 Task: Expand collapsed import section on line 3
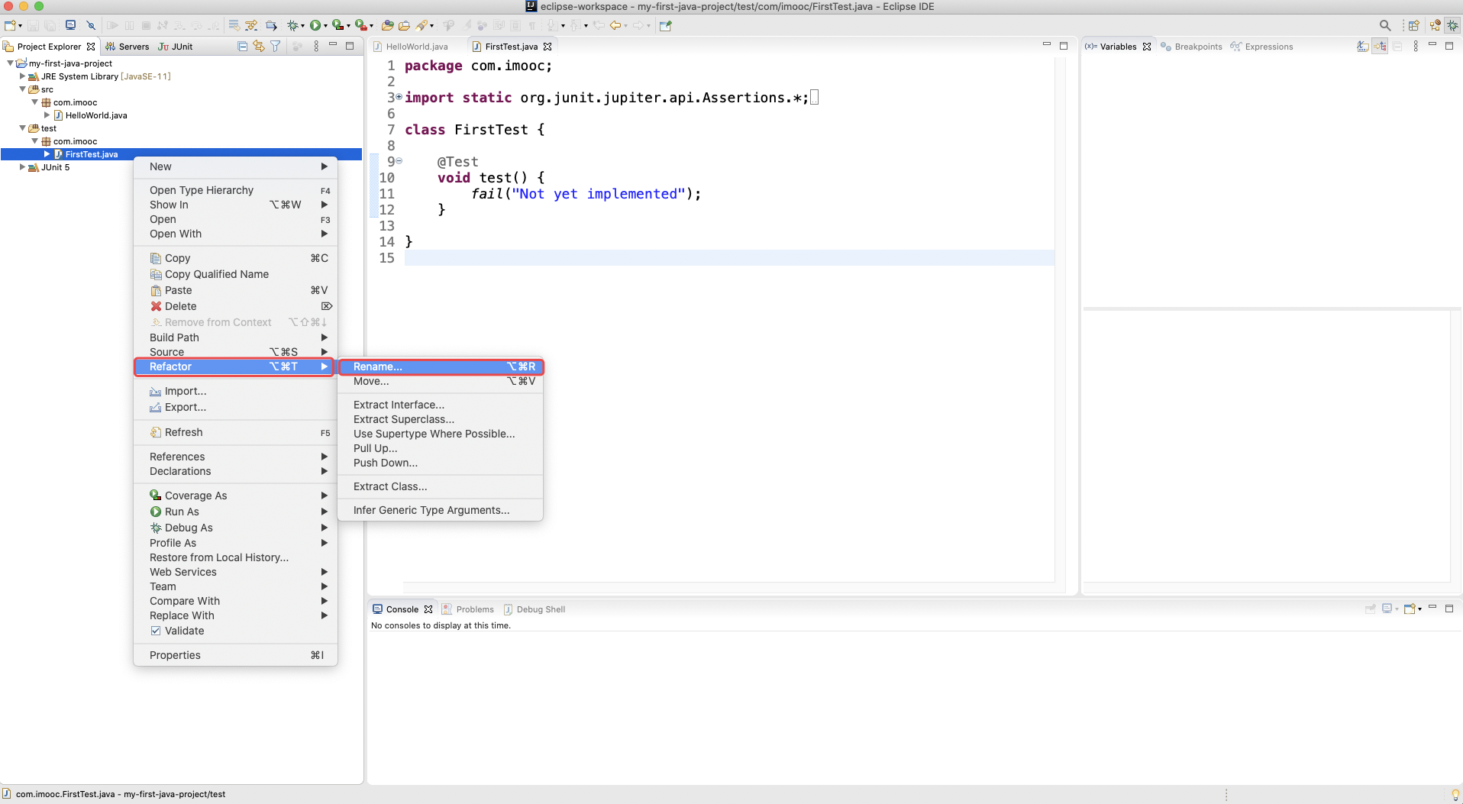[399, 97]
